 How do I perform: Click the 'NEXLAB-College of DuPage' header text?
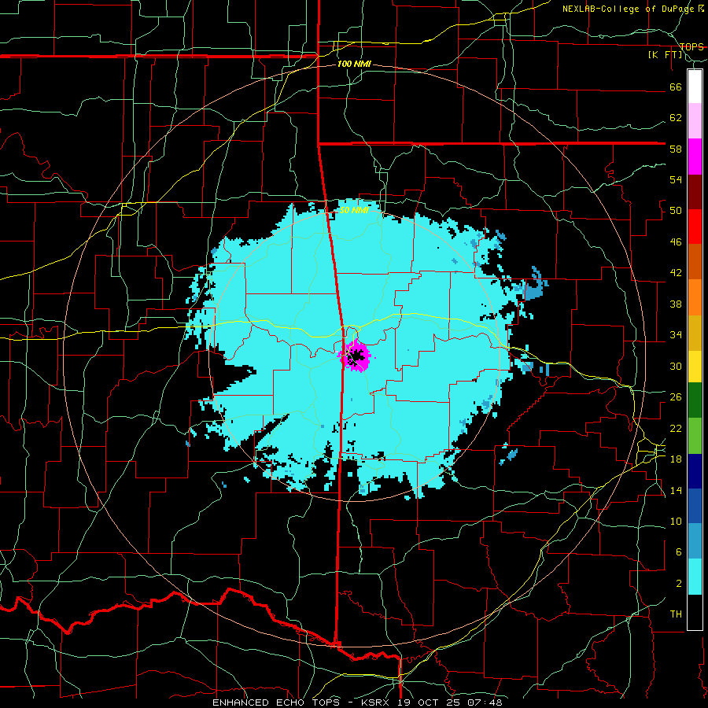tap(628, 9)
